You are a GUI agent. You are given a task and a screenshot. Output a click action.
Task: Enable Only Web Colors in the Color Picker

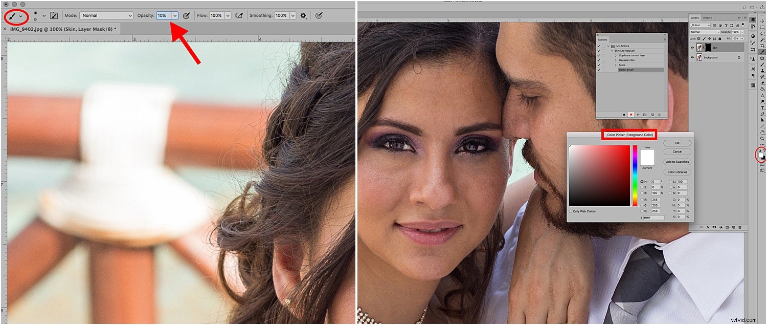pos(571,211)
